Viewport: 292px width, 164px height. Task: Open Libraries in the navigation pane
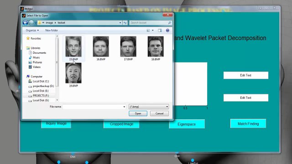coord(36,48)
